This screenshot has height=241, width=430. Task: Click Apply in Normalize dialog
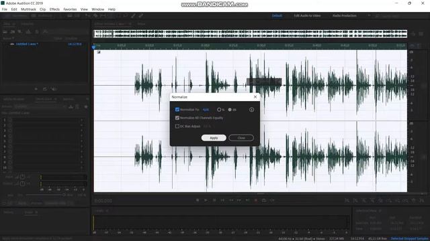point(214,138)
